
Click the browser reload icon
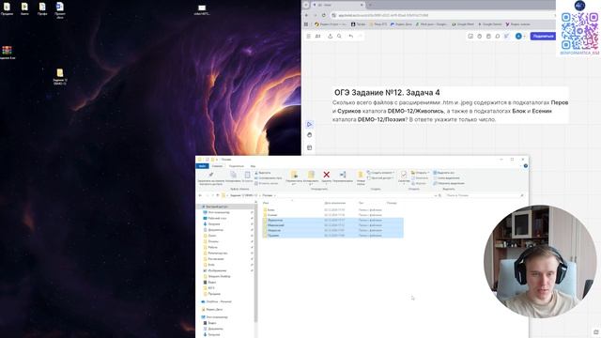[x=323, y=15]
